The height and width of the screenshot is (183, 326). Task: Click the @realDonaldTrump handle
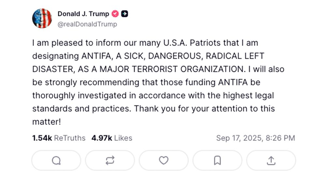[x=87, y=24]
